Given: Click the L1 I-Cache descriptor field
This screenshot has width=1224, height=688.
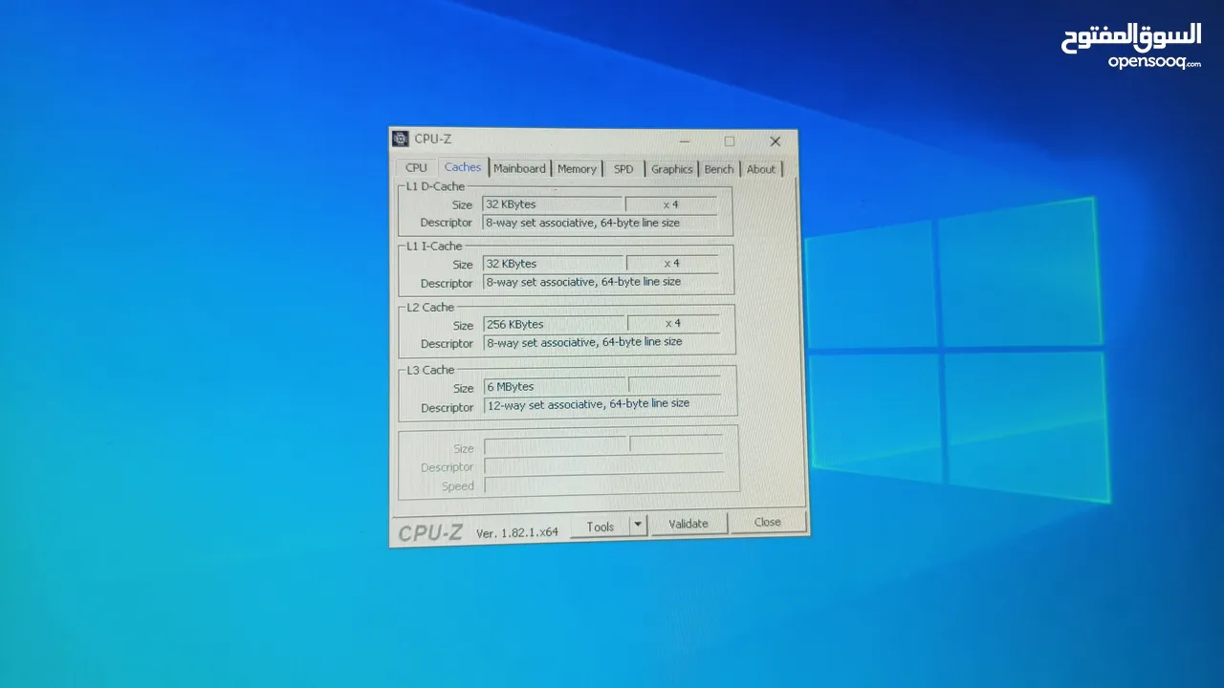Looking at the screenshot, I should [601, 282].
